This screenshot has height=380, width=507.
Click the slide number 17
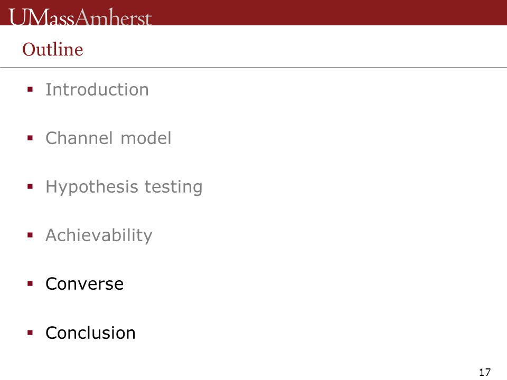[485, 372]
